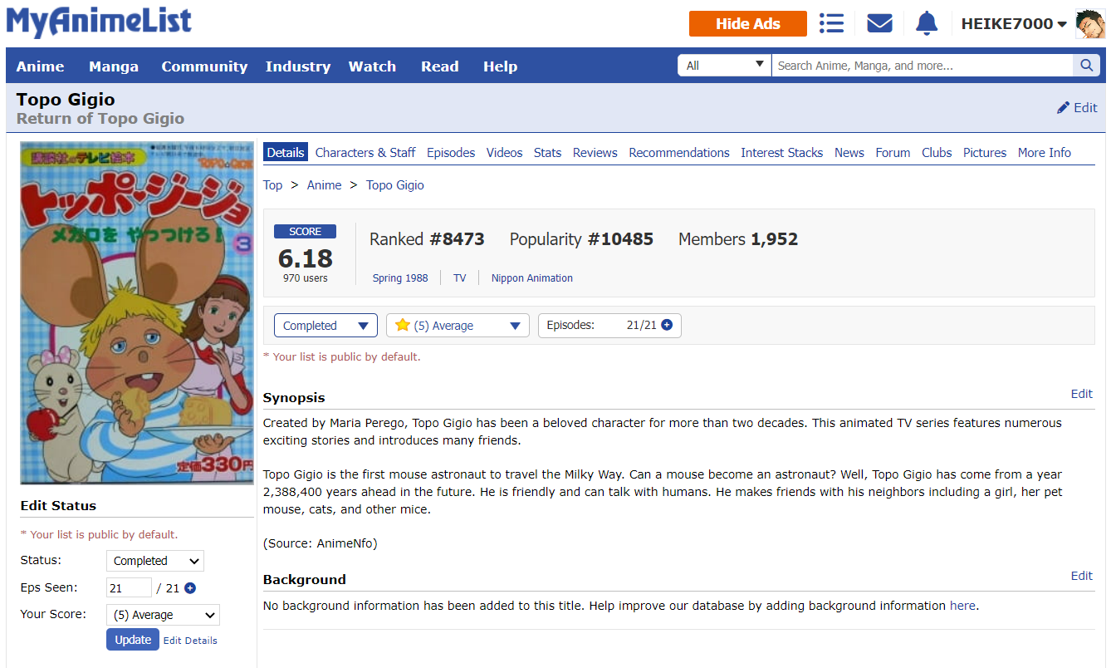Open the Manga navigation menu
1111x668 pixels.
click(114, 66)
